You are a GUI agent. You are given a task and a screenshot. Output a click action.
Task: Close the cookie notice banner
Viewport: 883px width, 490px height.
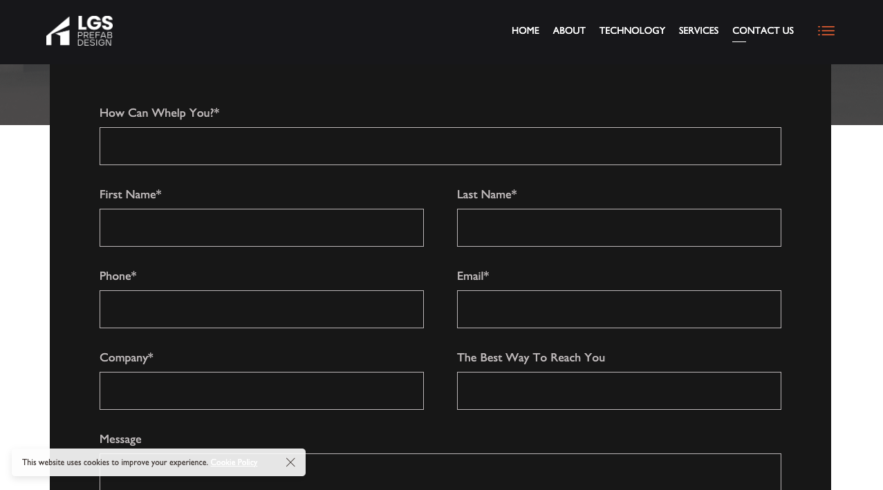pyautogui.click(x=290, y=462)
